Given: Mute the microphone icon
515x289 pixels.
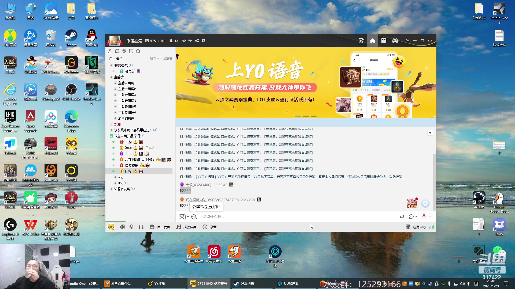Looking at the screenshot, I should 131,227.
